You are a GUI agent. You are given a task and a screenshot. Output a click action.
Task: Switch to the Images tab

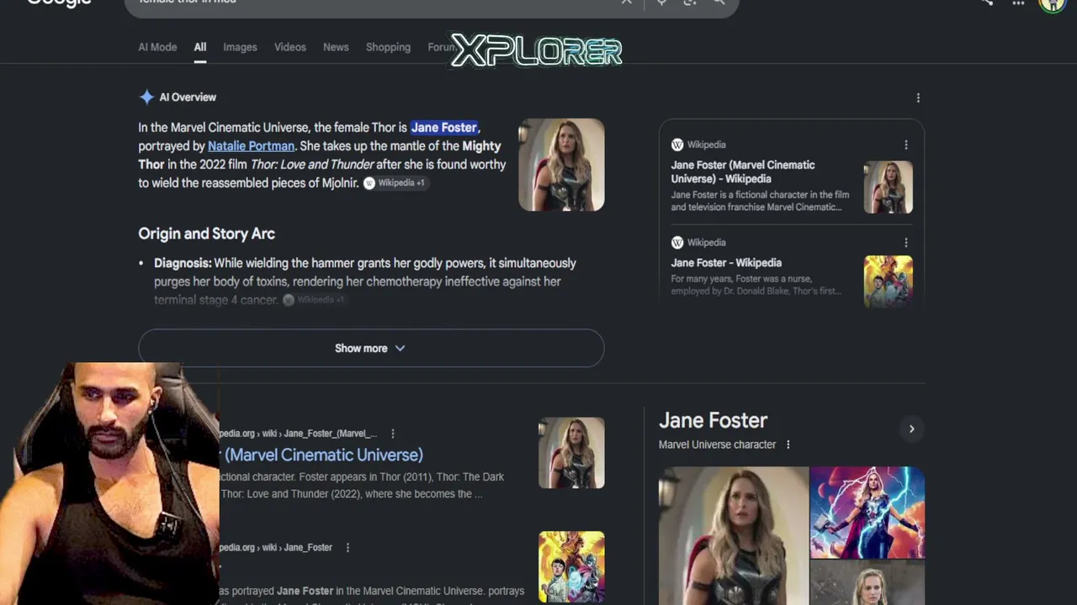click(240, 47)
